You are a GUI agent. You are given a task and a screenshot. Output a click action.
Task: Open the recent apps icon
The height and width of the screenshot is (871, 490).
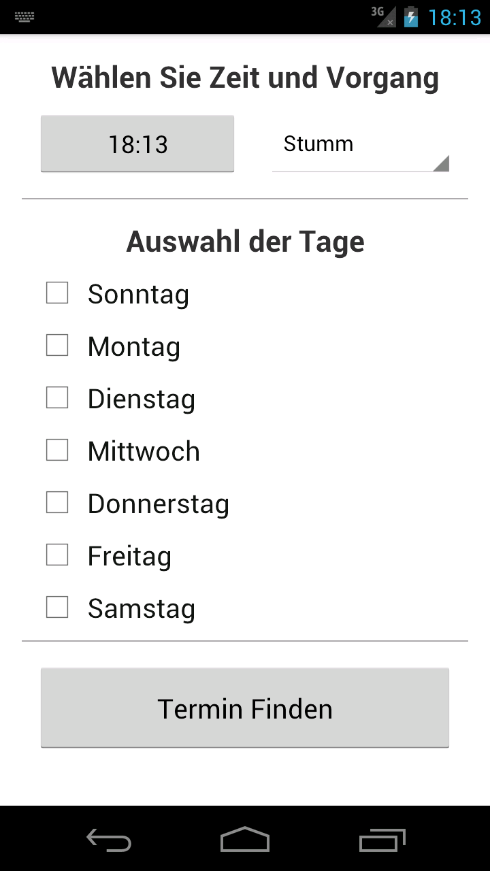(x=382, y=840)
